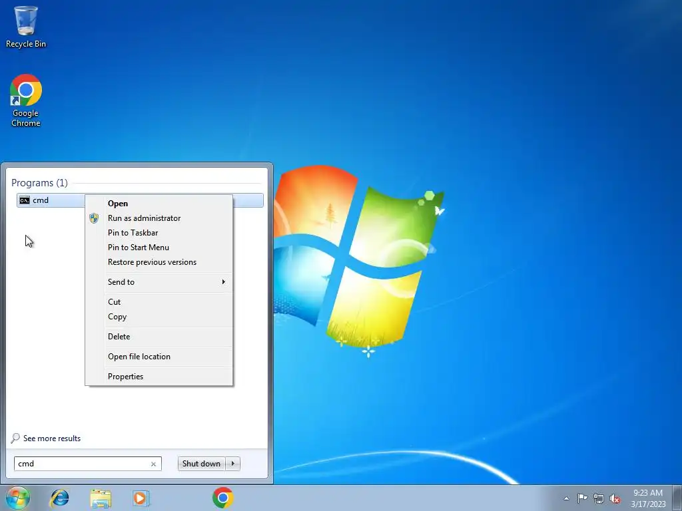This screenshot has width=682, height=511.
Task: Select the Google Chrome desktop shortcut
Action: tap(26, 100)
